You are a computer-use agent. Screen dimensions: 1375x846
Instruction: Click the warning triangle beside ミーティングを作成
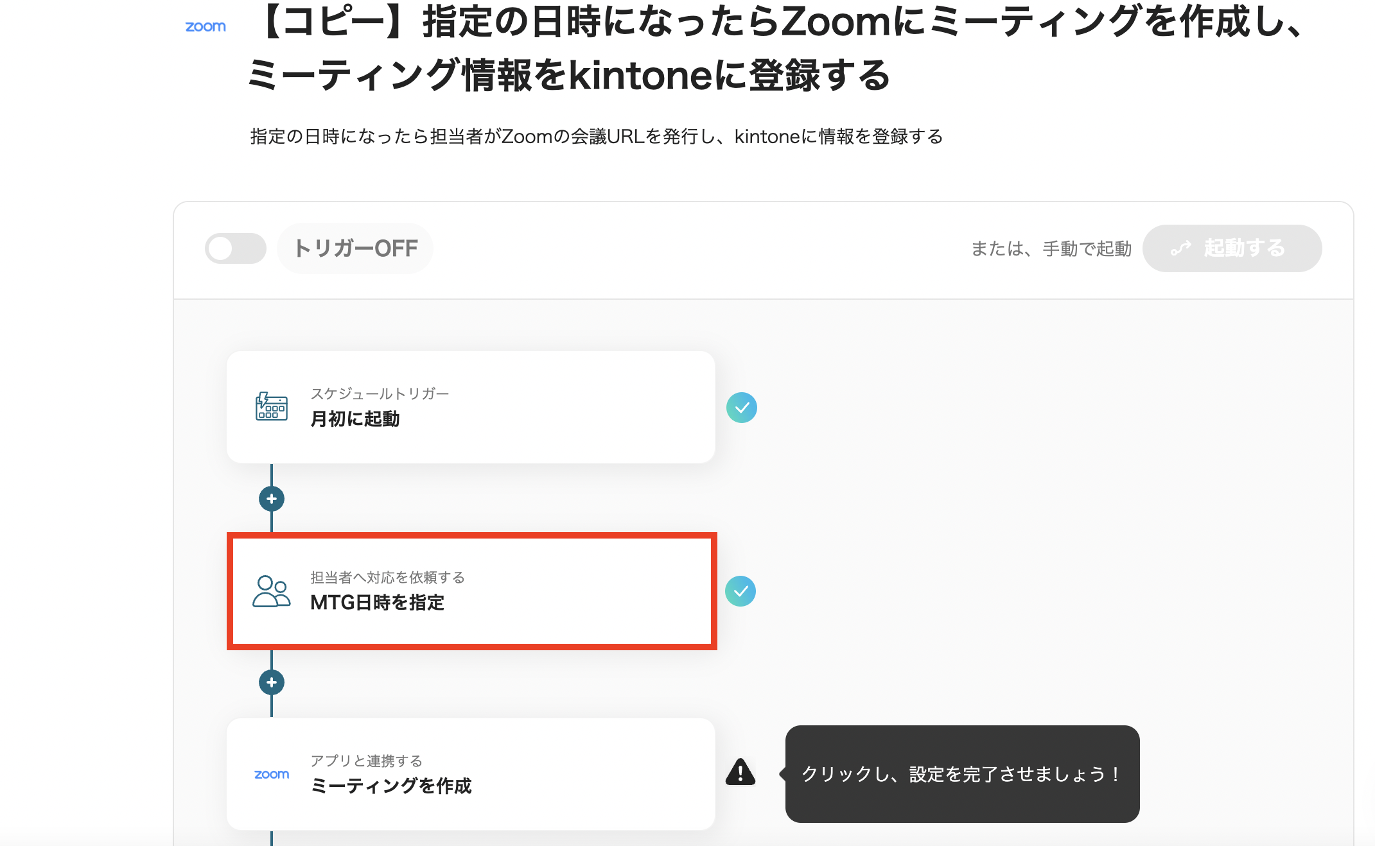point(740,772)
